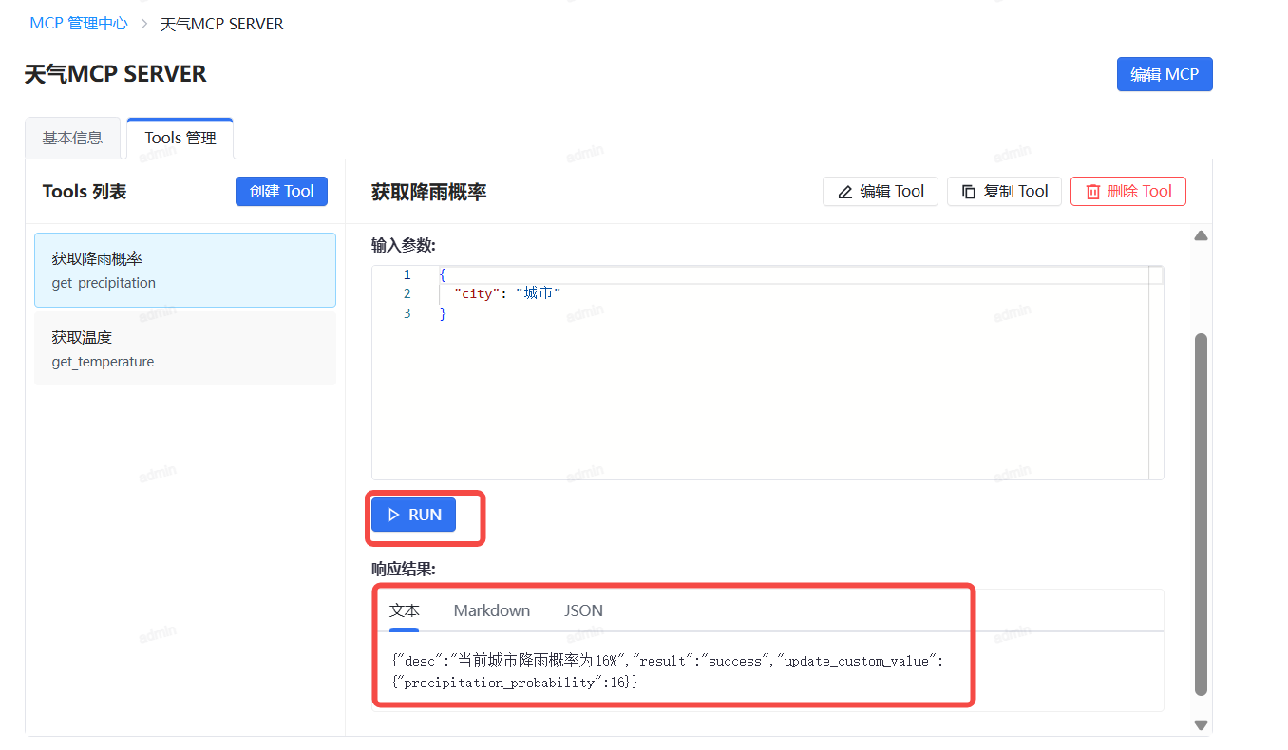
Task: Click the scroll up arrow of the panel scrollbar
Action: click(x=1201, y=235)
